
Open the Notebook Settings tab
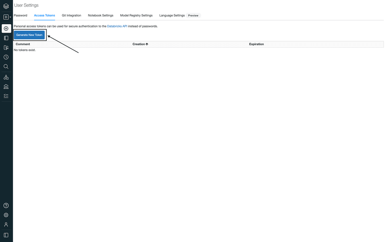[x=100, y=15]
